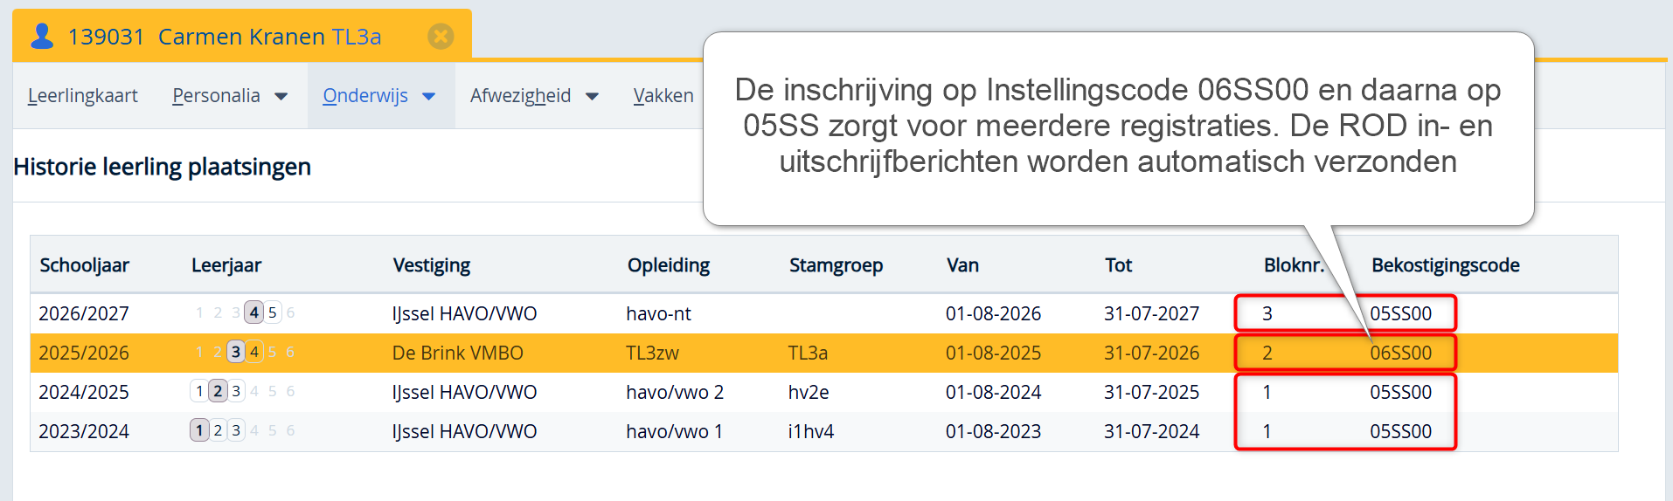The height and width of the screenshot is (501, 1673).
Task: Click leerjaar 4 badge in 2025/2026 row
Action: (253, 352)
